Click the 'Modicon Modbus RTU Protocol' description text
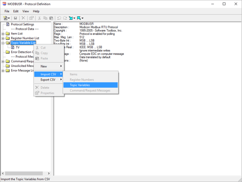 click(99, 27)
